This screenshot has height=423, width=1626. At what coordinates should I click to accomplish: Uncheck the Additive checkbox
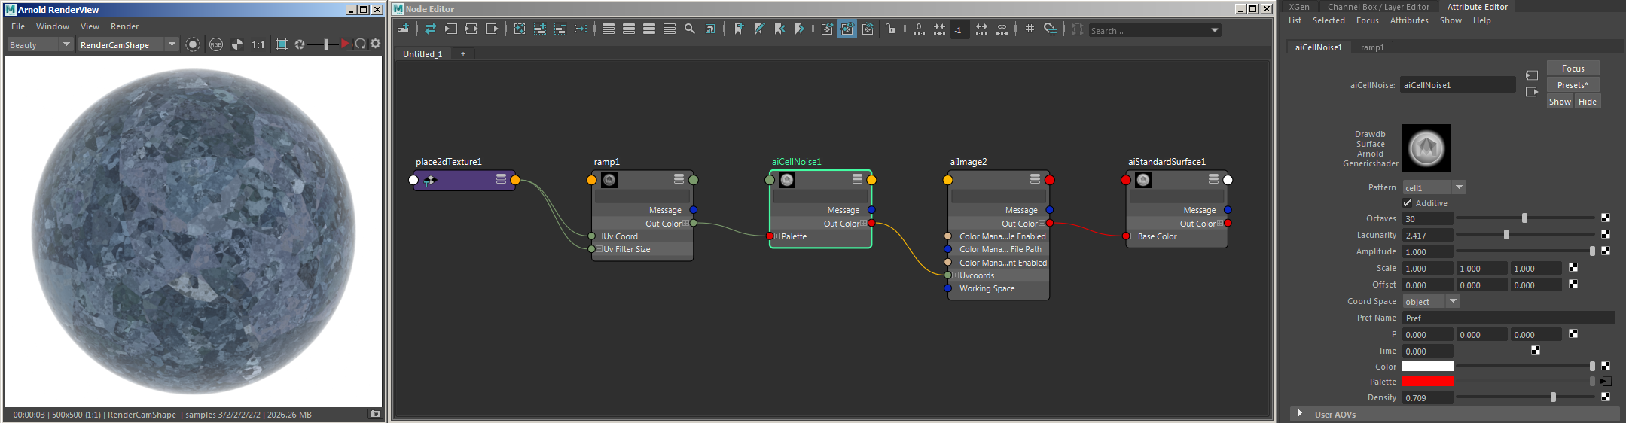click(1408, 203)
